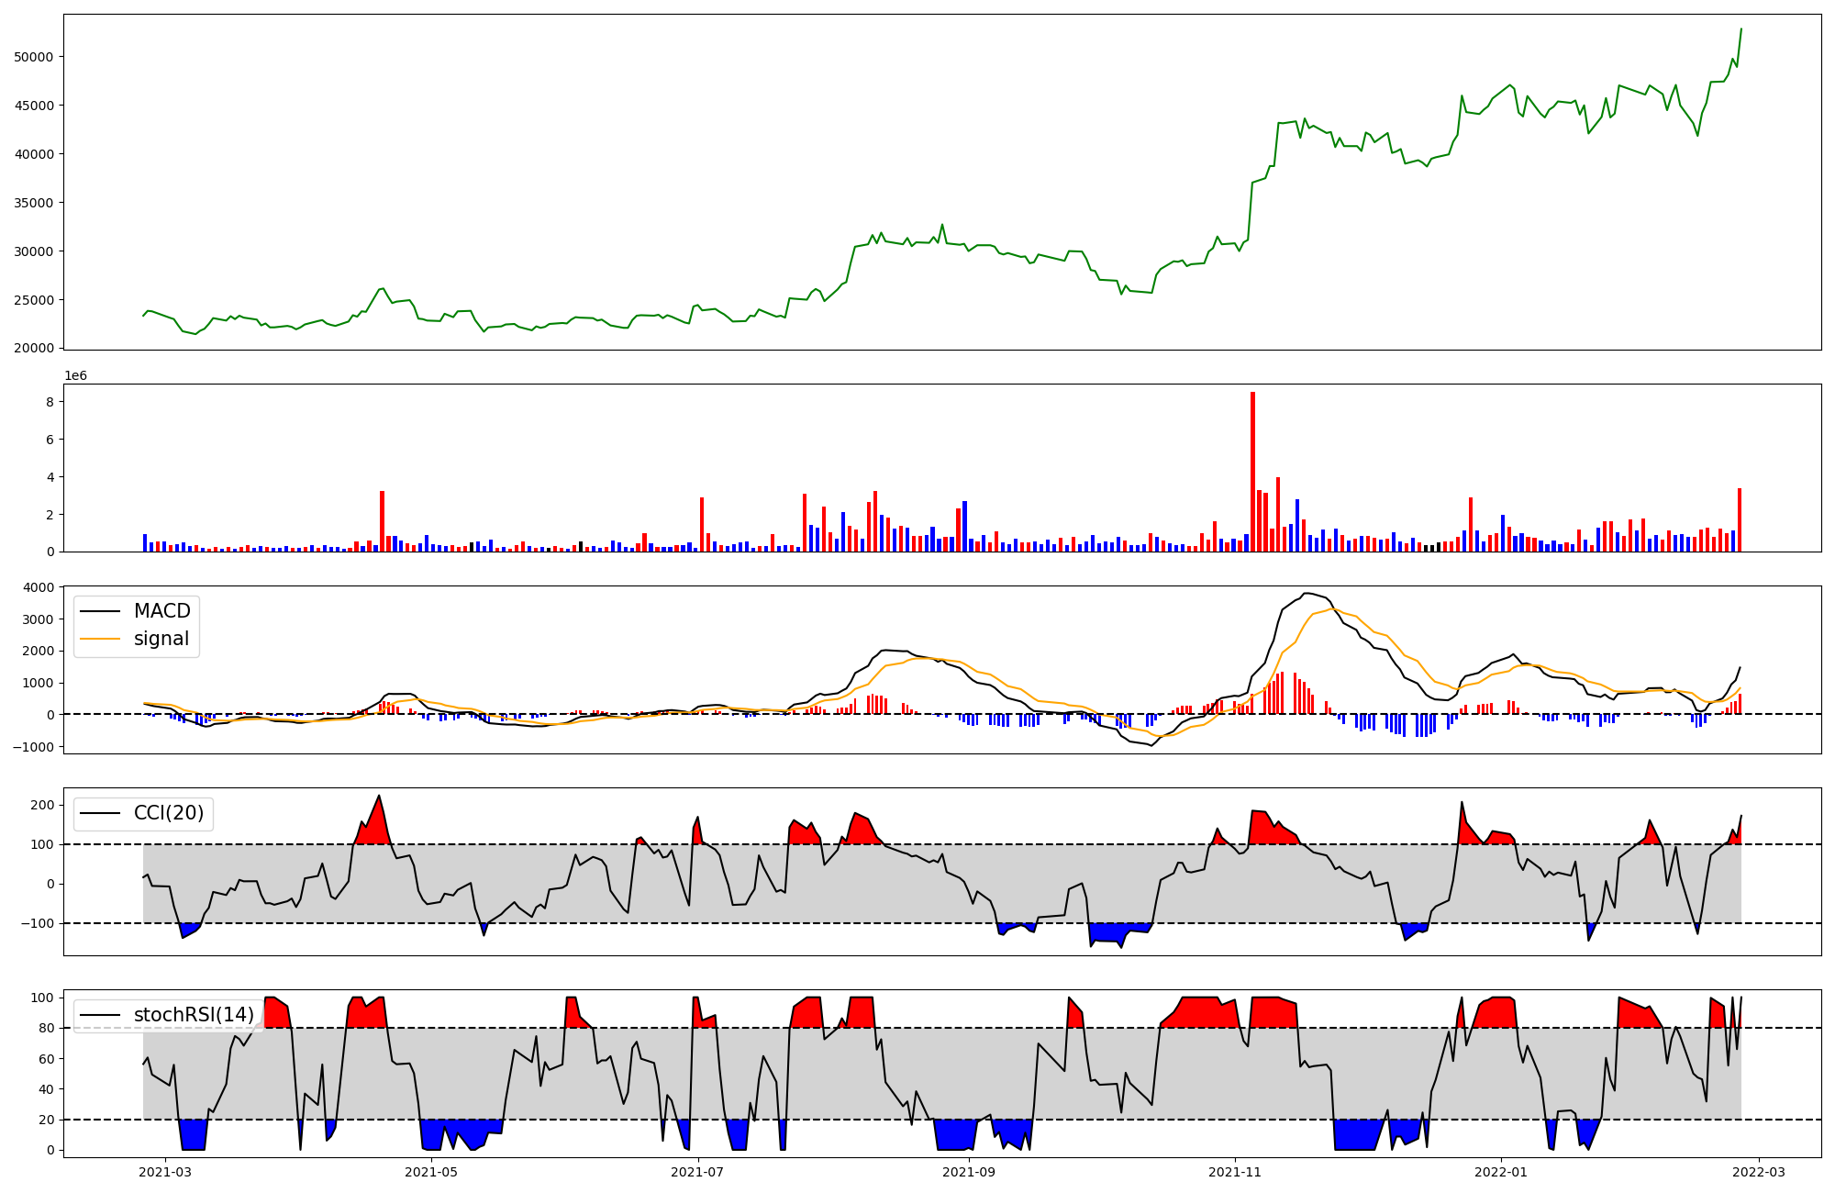Screen dimensions: 1835x1193
Task: Select the 2021-07 date tick label
Action: click(x=698, y=1171)
